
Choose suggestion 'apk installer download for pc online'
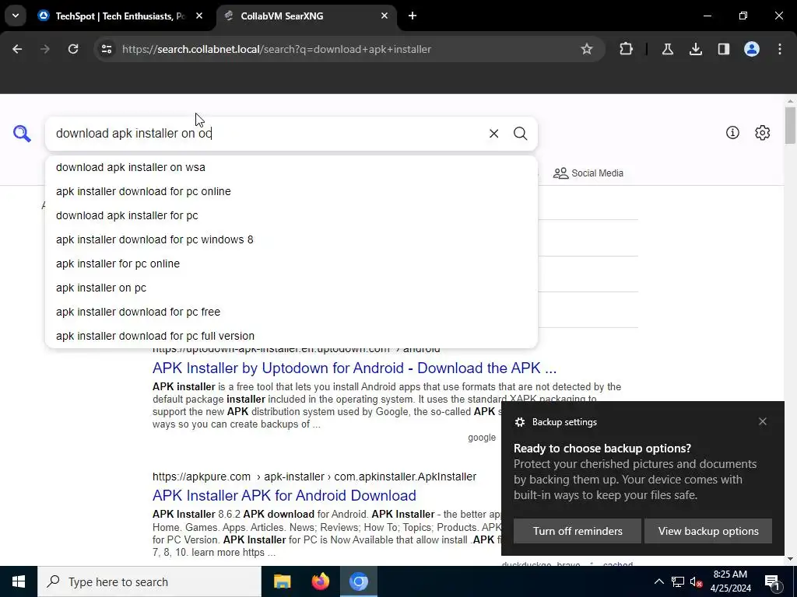coord(291,191)
